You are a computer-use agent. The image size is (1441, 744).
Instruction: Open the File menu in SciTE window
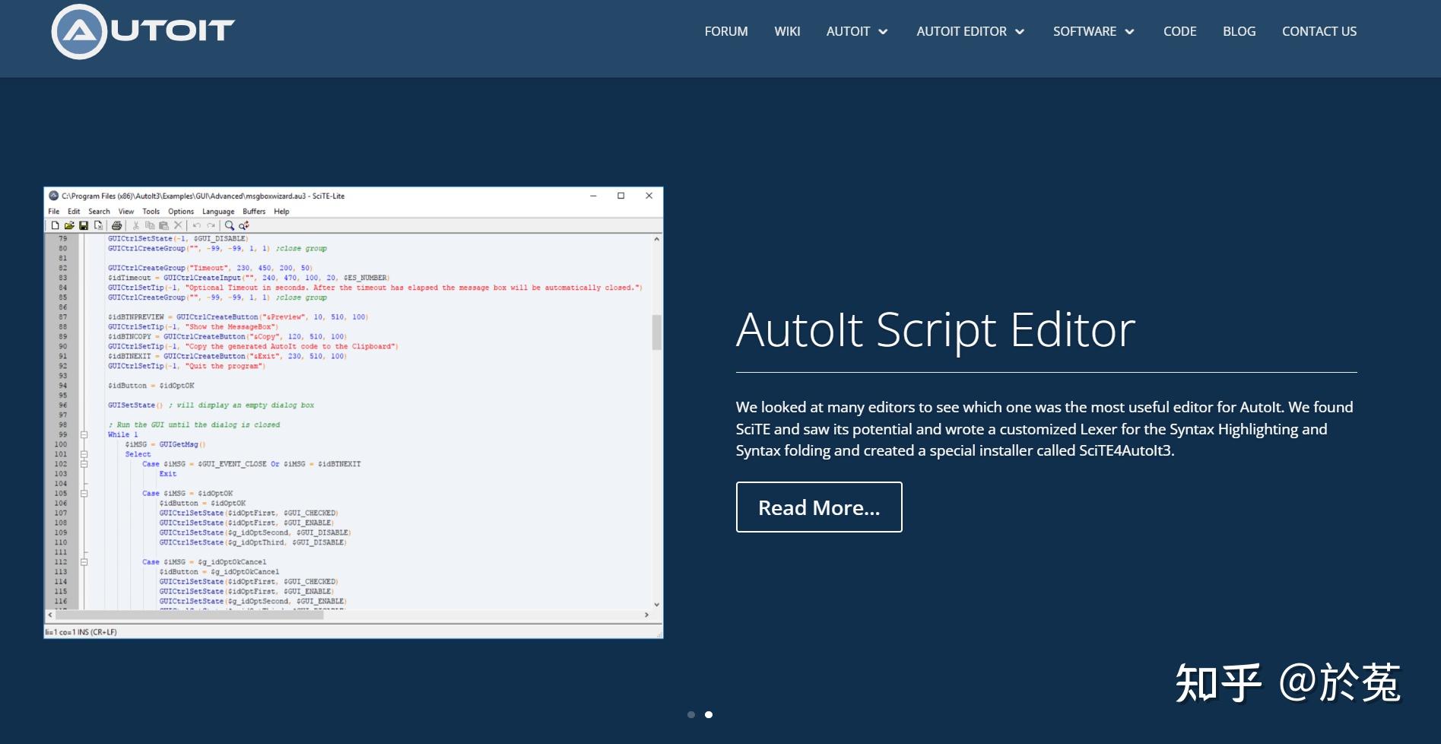54,211
